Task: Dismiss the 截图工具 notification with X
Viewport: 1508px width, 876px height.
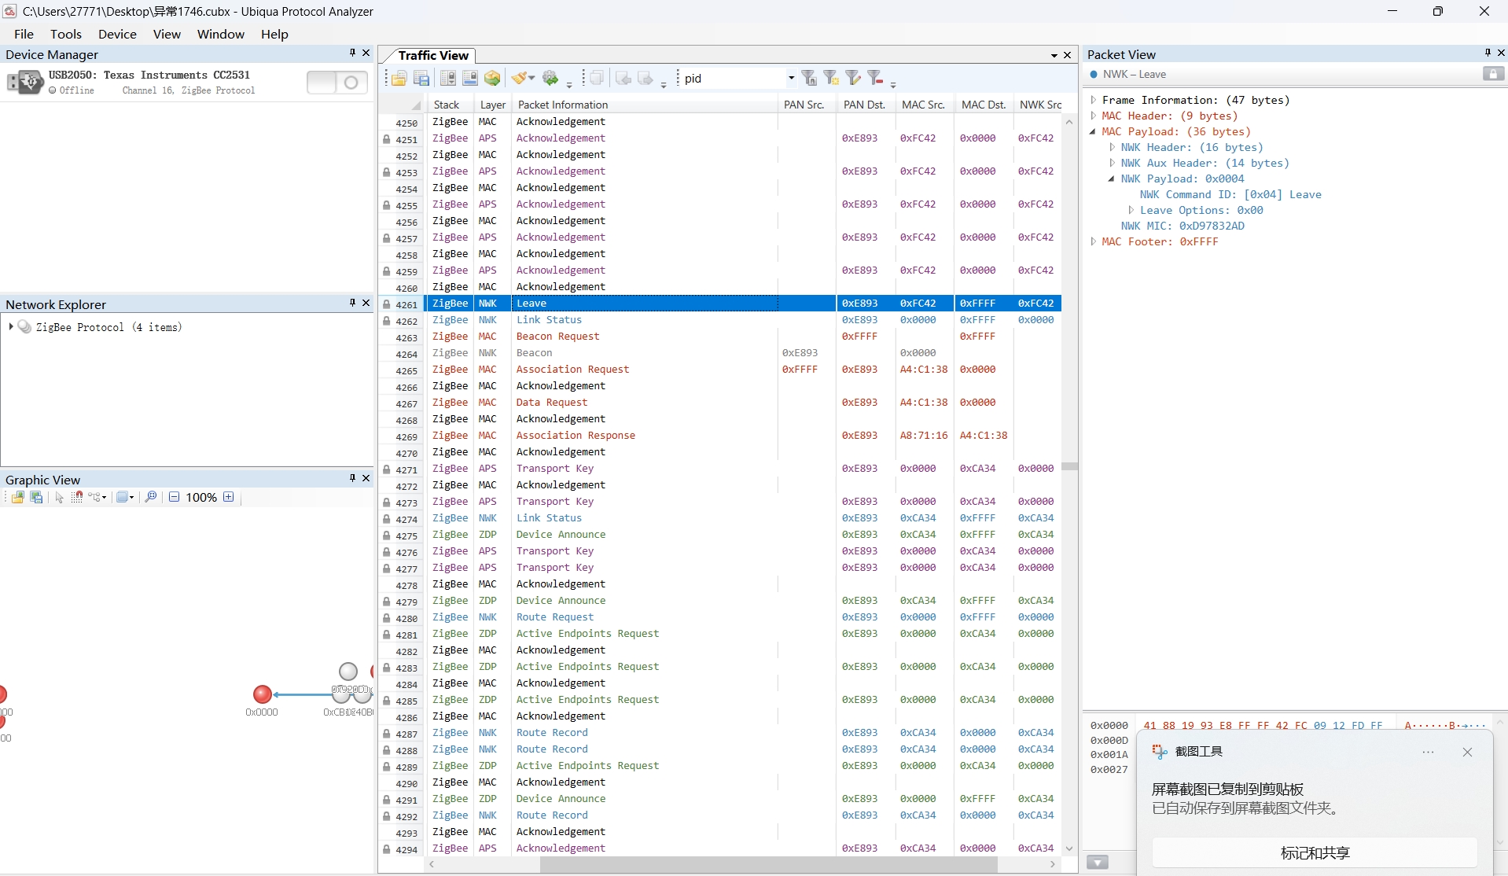Action: point(1467,752)
